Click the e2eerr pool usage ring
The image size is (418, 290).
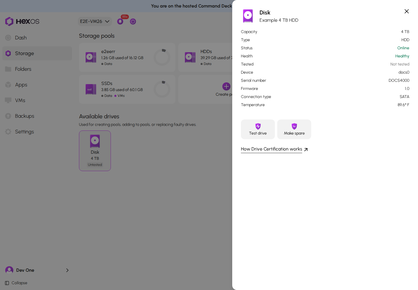pos(162,57)
